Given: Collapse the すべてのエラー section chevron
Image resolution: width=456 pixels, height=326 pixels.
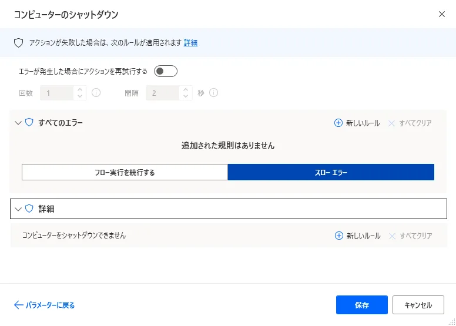Looking at the screenshot, I should point(18,123).
